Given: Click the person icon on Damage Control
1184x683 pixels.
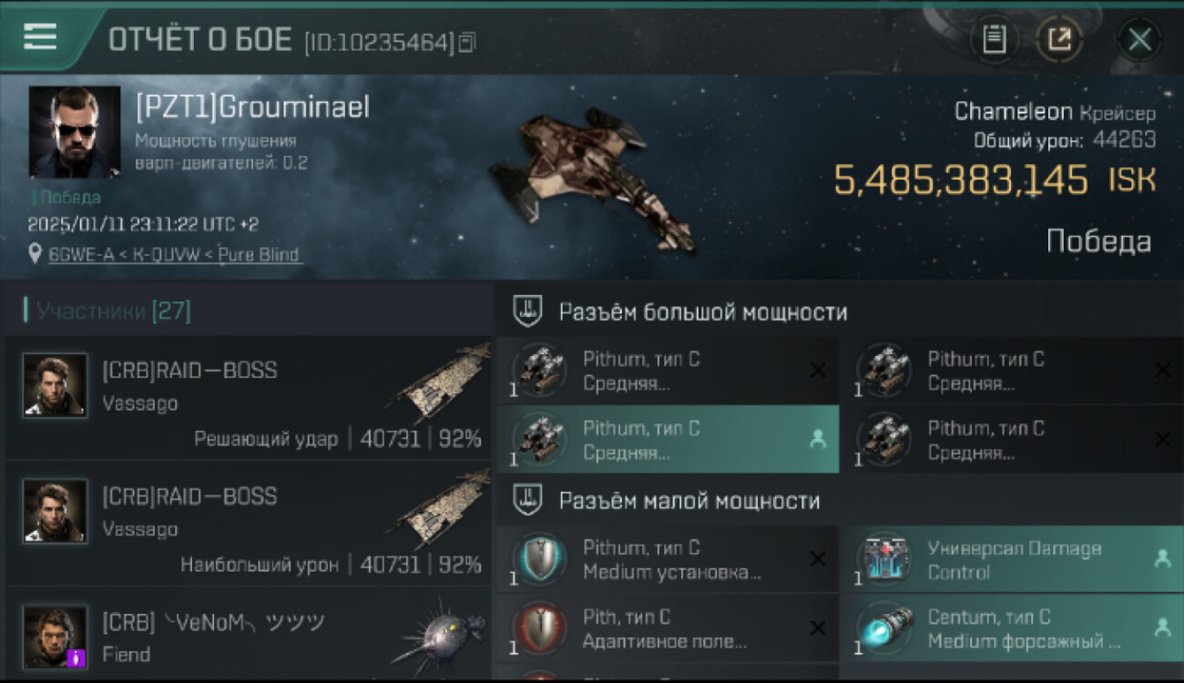Looking at the screenshot, I should 1162,560.
